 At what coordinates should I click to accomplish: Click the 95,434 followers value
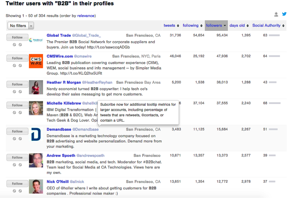(x=222, y=35)
